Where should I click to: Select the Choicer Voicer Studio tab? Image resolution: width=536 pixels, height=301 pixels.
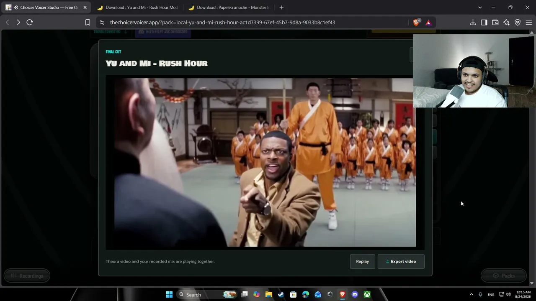point(46,8)
